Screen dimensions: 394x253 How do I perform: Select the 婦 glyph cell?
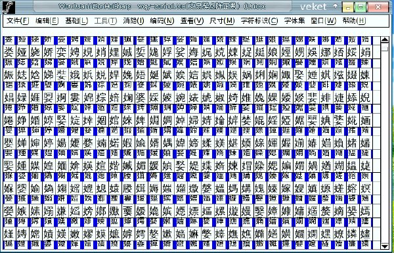[194, 120]
